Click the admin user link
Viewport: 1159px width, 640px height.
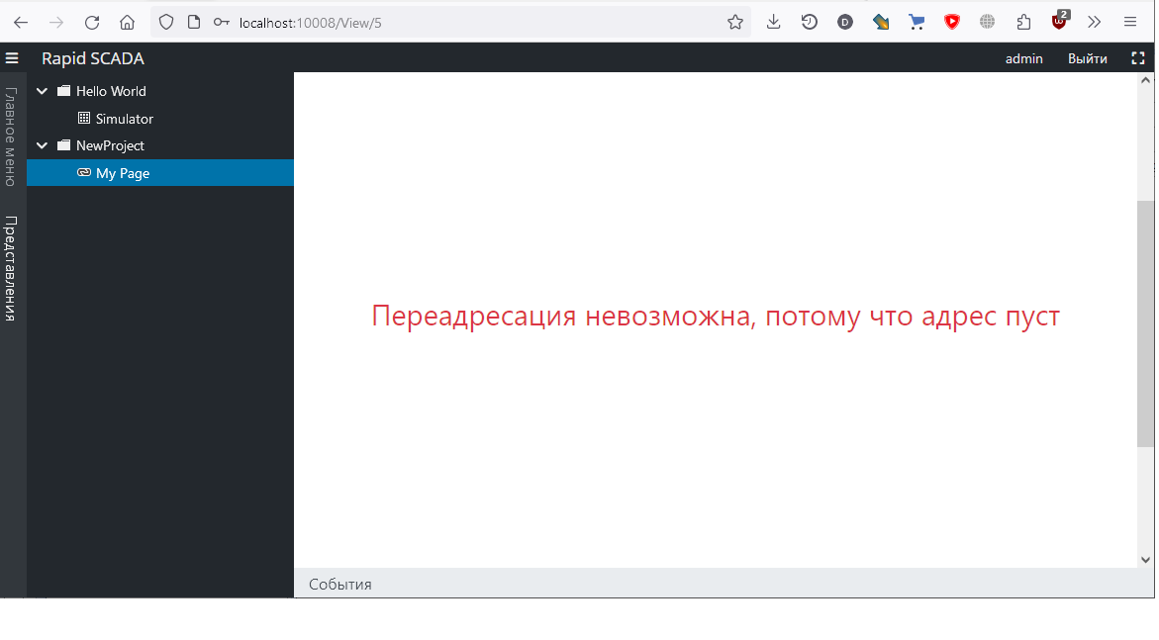click(x=1023, y=58)
